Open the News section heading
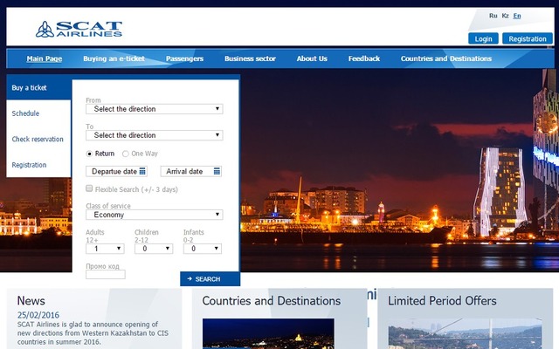559x349 pixels. point(31,301)
